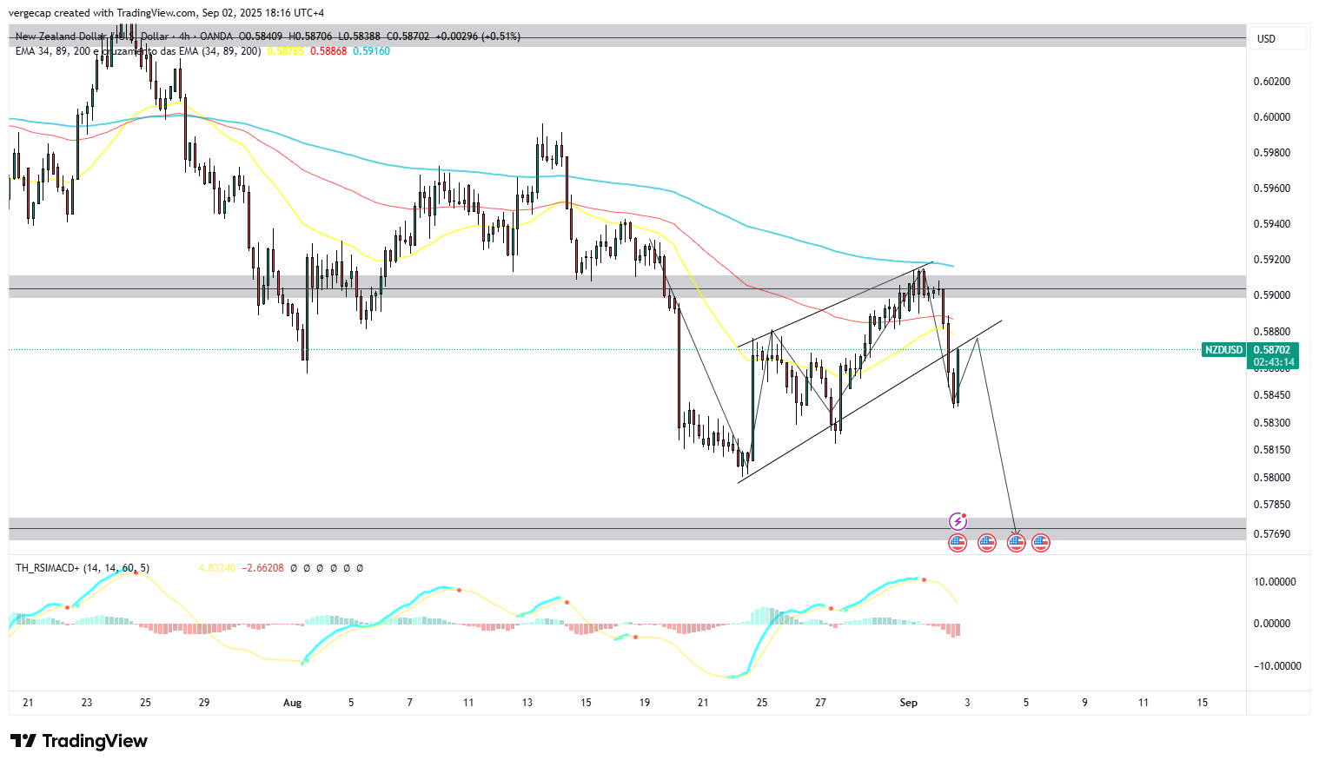Click the TradingView logo at the bottom
The image size is (1319, 767).
(x=79, y=741)
